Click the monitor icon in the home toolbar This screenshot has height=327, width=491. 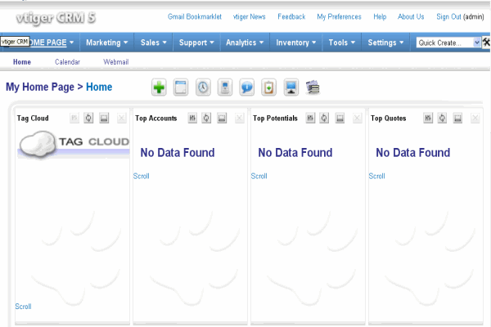coord(291,87)
